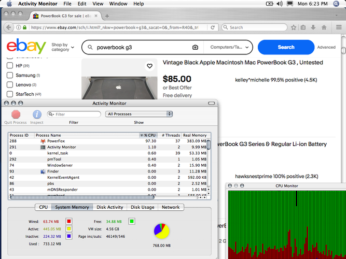
Task: Select the PowerFox process icon row
Action: [43, 141]
